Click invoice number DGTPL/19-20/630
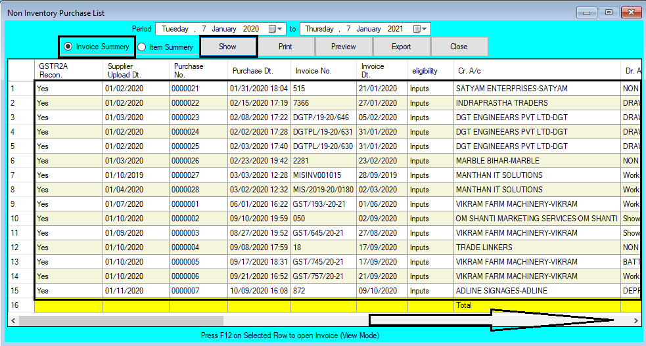 [323, 146]
